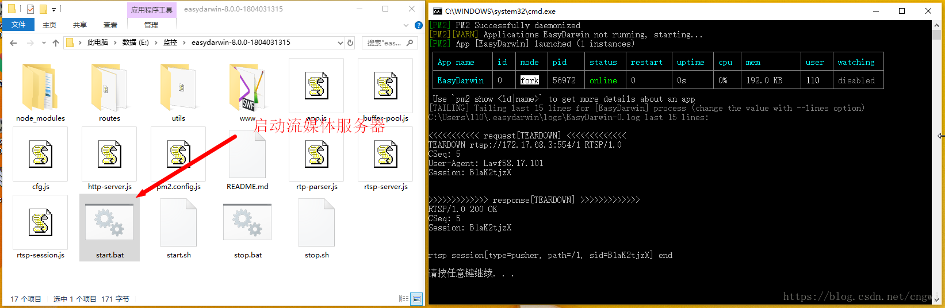Select the start.bat batch file icon
This screenshot has width=945, height=308.
(x=109, y=222)
